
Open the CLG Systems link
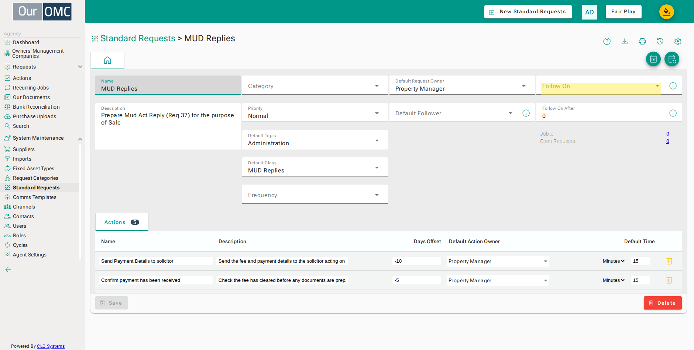pyautogui.click(x=51, y=346)
